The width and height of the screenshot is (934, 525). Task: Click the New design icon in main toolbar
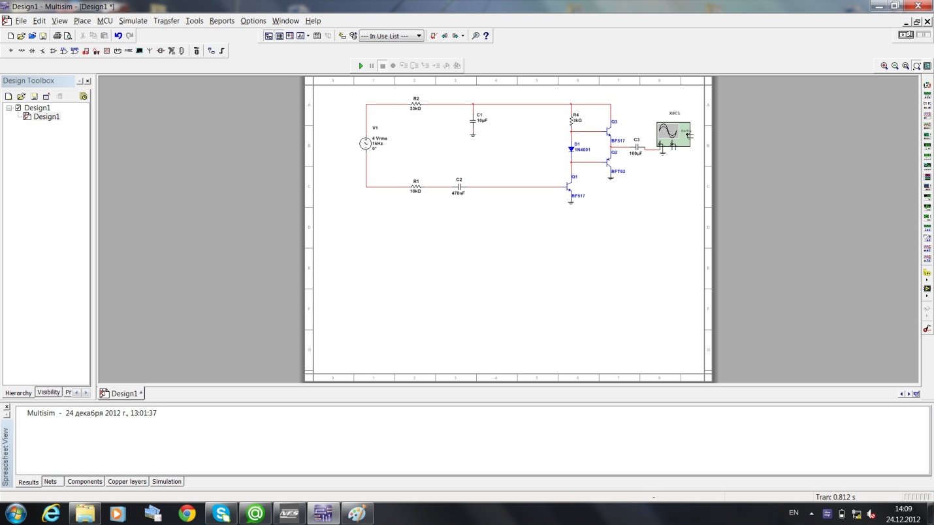tap(10, 36)
